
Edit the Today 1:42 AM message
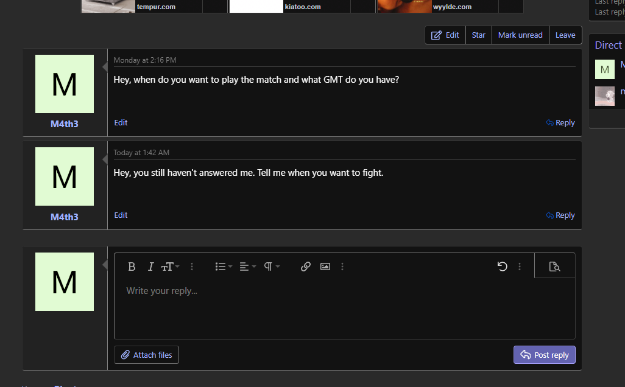click(121, 215)
